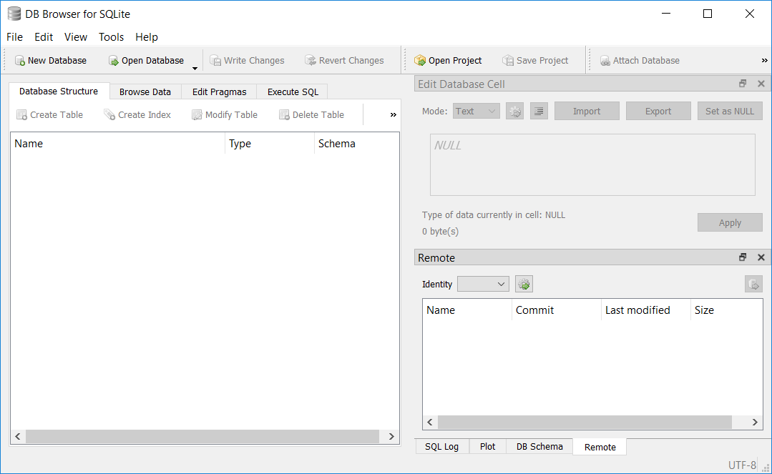This screenshot has width=772, height=474.
Task: Switch to the Browse Data tab
Action: coord(145,92)
